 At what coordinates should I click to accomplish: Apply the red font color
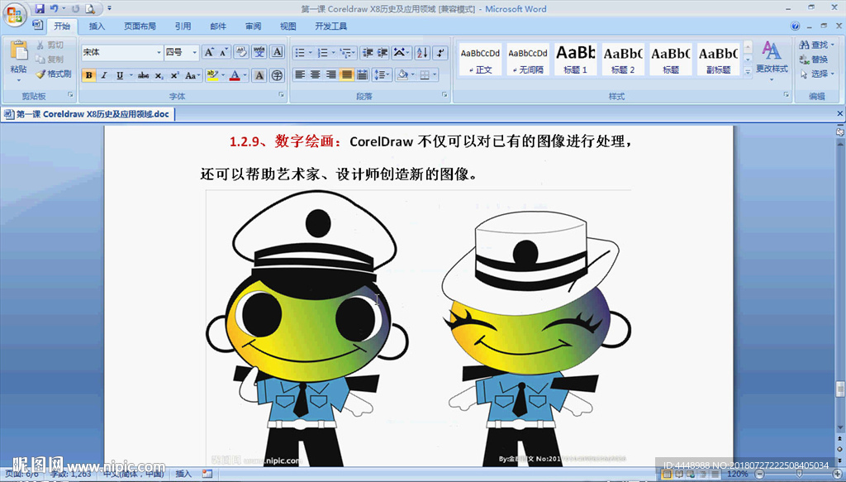coord(235,75)
